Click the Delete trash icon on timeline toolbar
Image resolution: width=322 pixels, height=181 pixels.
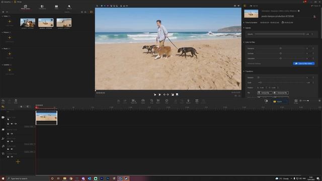point(16,101)
